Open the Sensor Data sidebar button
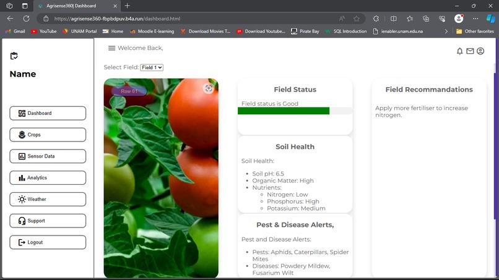 [x=48, y=156]
